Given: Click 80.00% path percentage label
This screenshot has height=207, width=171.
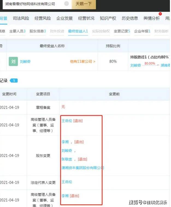Looking at the screenshot, I should [150, 63].
